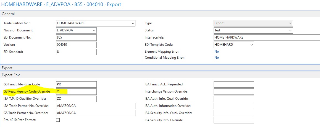Select the Interchange Version Override field
Image resolution: width=320 pixels, height=127 pixels.
(234, 91)
